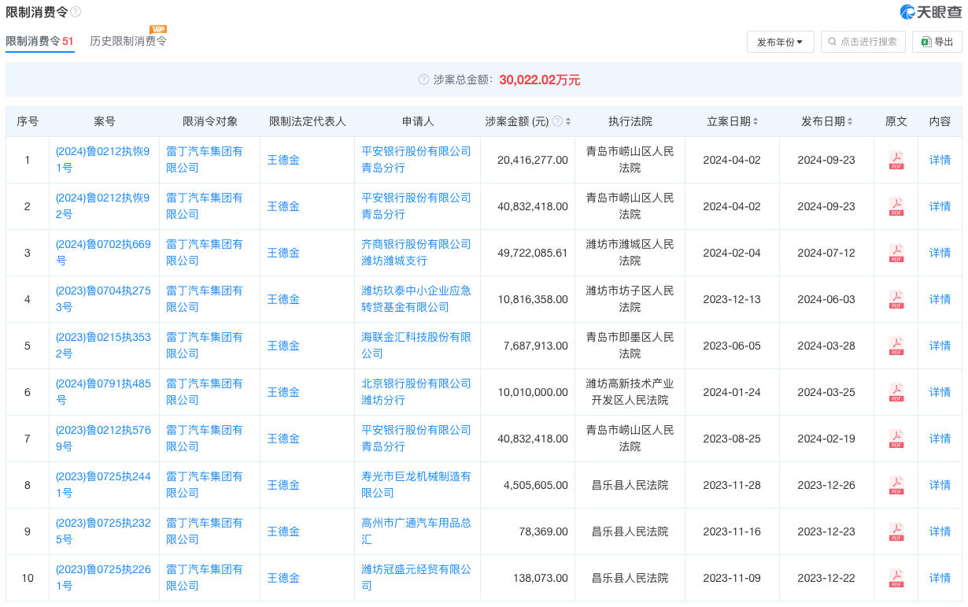Screen dimensions: 968x607
Task: Click help icon in 涉案金额 column header
Action: 557,121
